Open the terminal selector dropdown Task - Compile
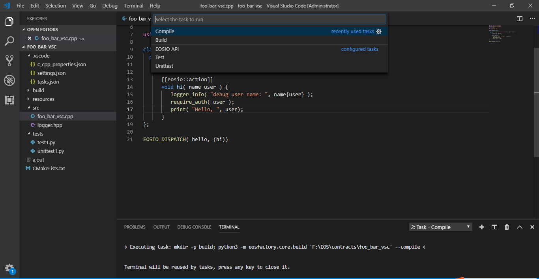539x279 pixels. coord(440,227)
